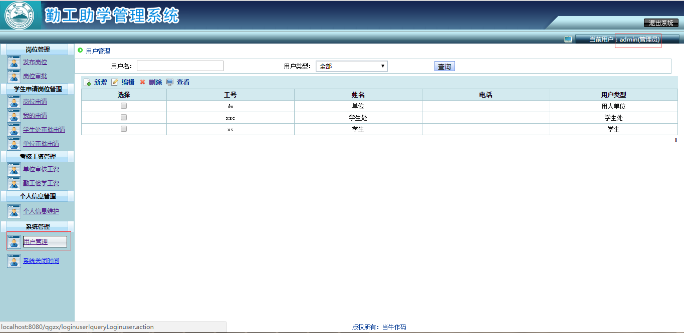Check the checkbox for user dw

[x=124, y=106]
